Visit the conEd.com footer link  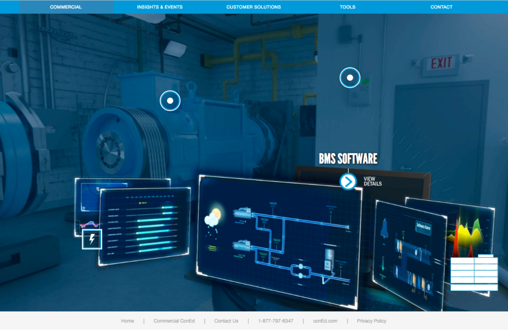click(x=325, y=321)
